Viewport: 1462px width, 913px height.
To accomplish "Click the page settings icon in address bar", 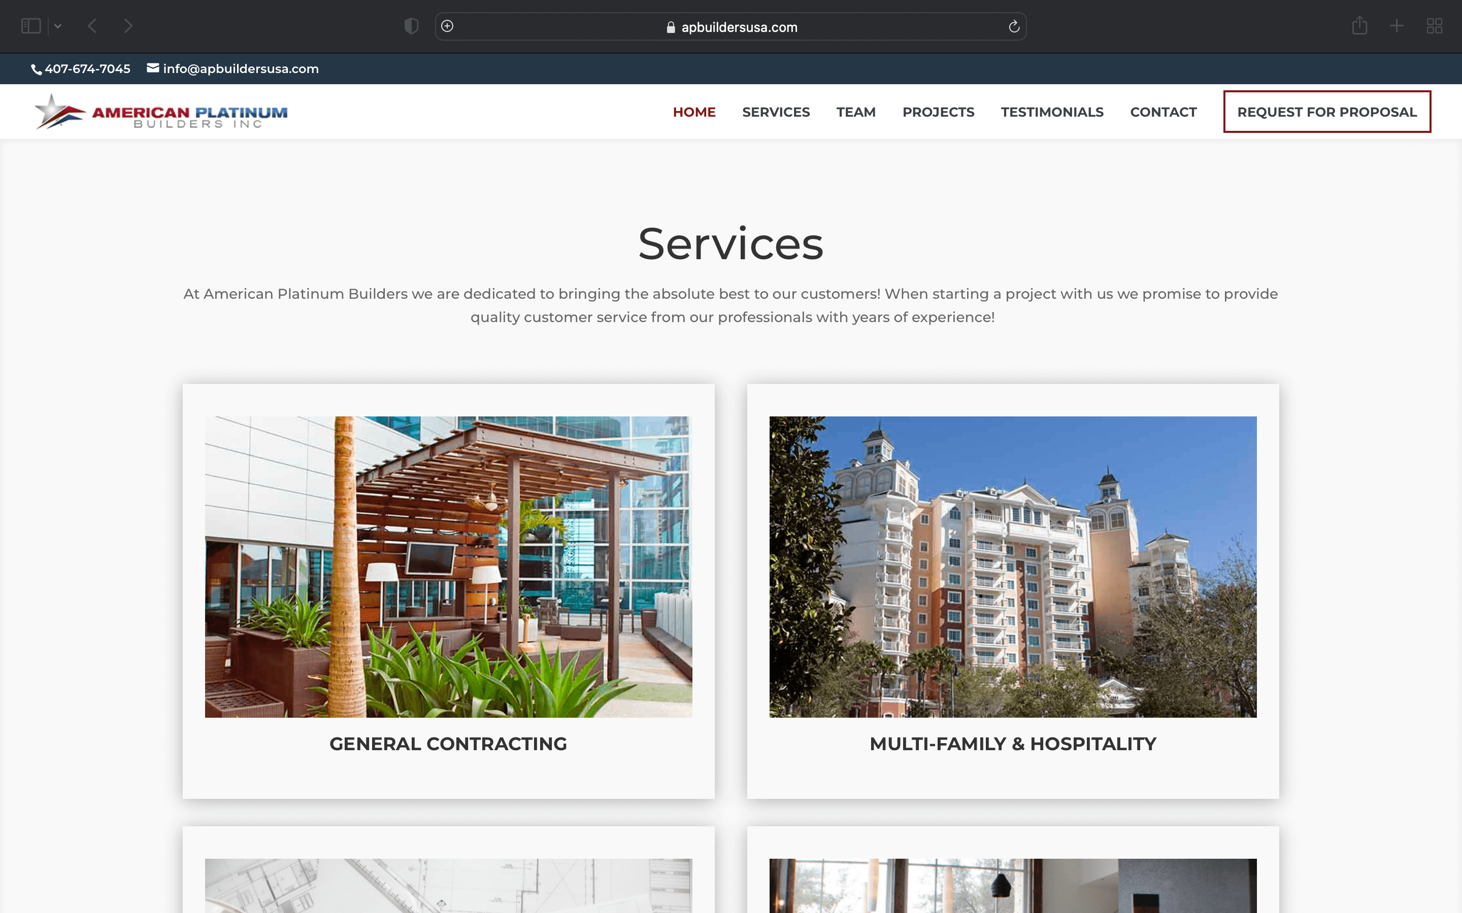I will [447, 26].
